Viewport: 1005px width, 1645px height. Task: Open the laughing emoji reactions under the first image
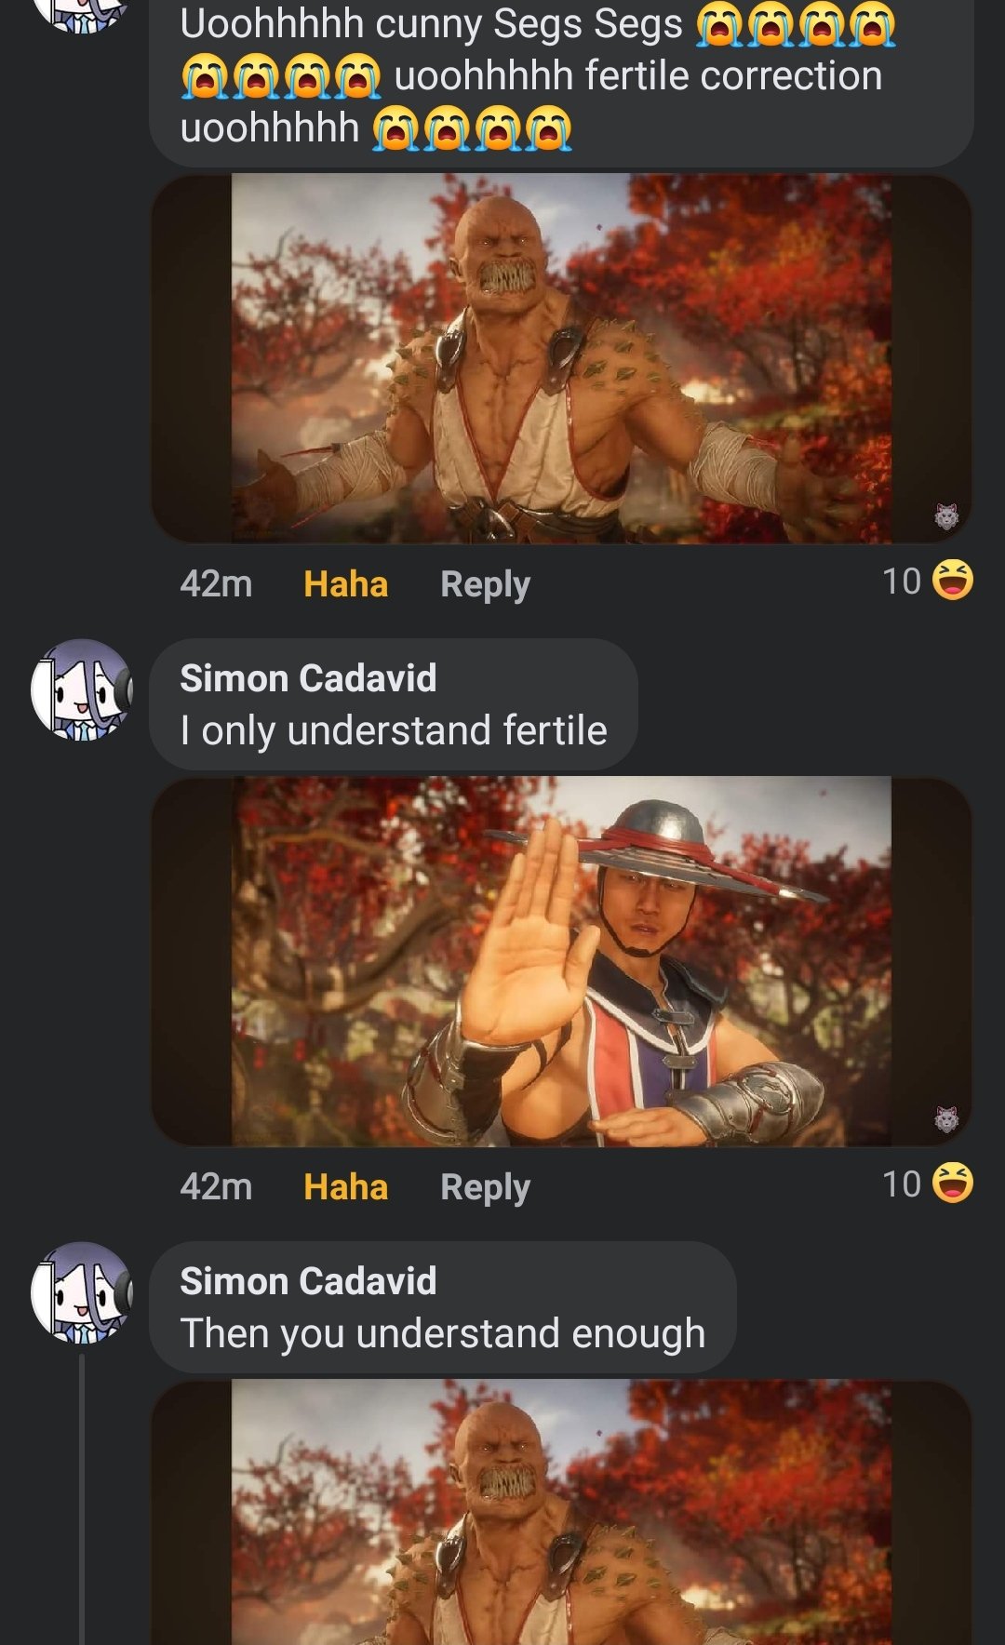pos(928,581)
